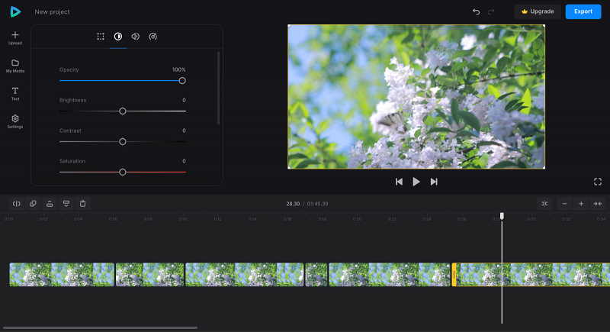Image resolution: width=610 pixels, height=332 pixels.
Task: Click the 0:20 mark on timeline ruler
Action: coord(357,219)
